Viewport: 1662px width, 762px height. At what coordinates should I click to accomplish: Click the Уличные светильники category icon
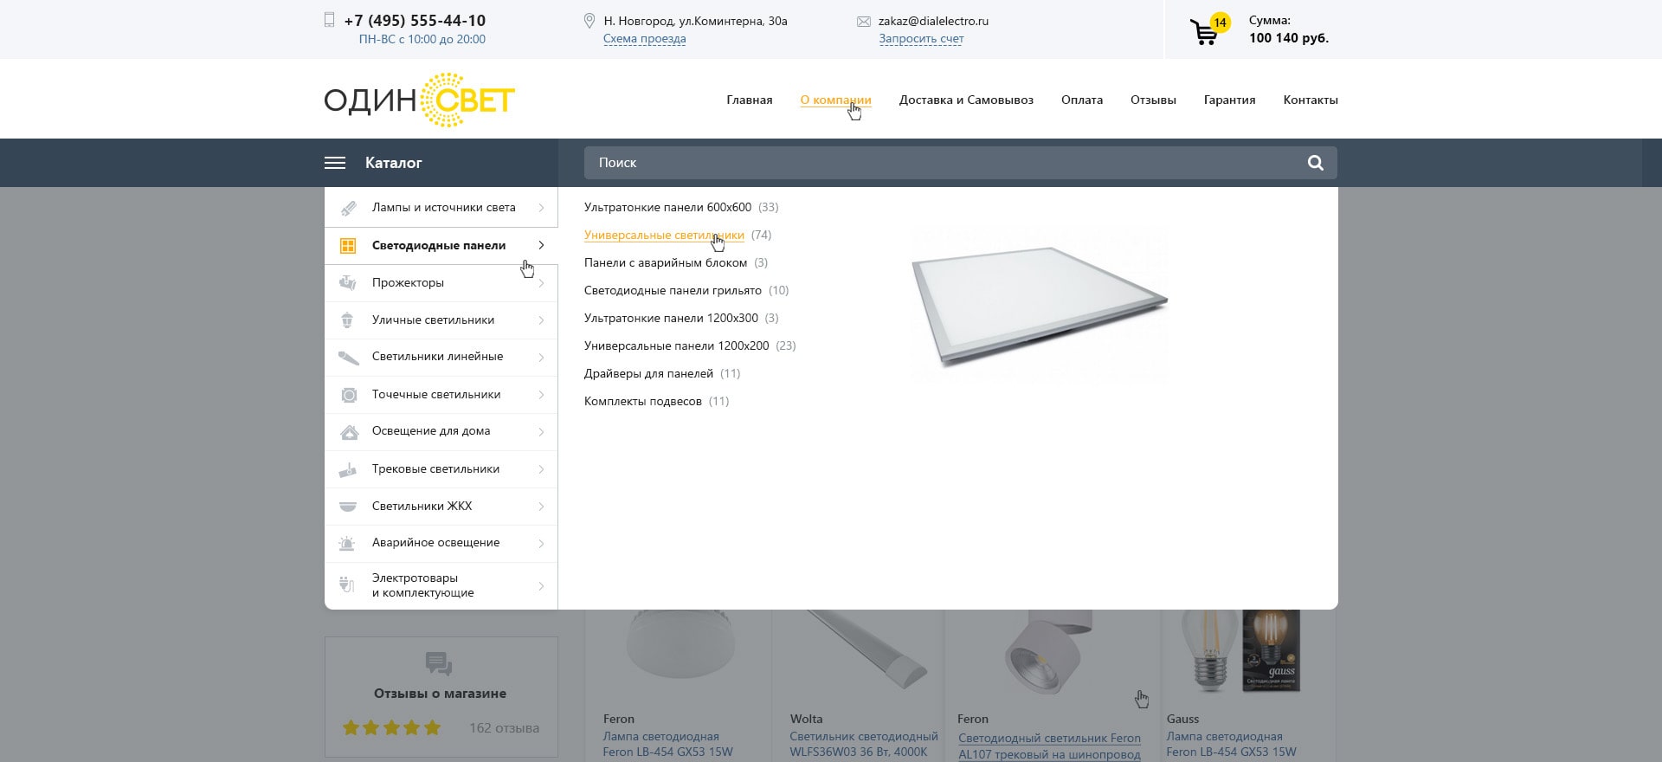[x=348, y=320]
